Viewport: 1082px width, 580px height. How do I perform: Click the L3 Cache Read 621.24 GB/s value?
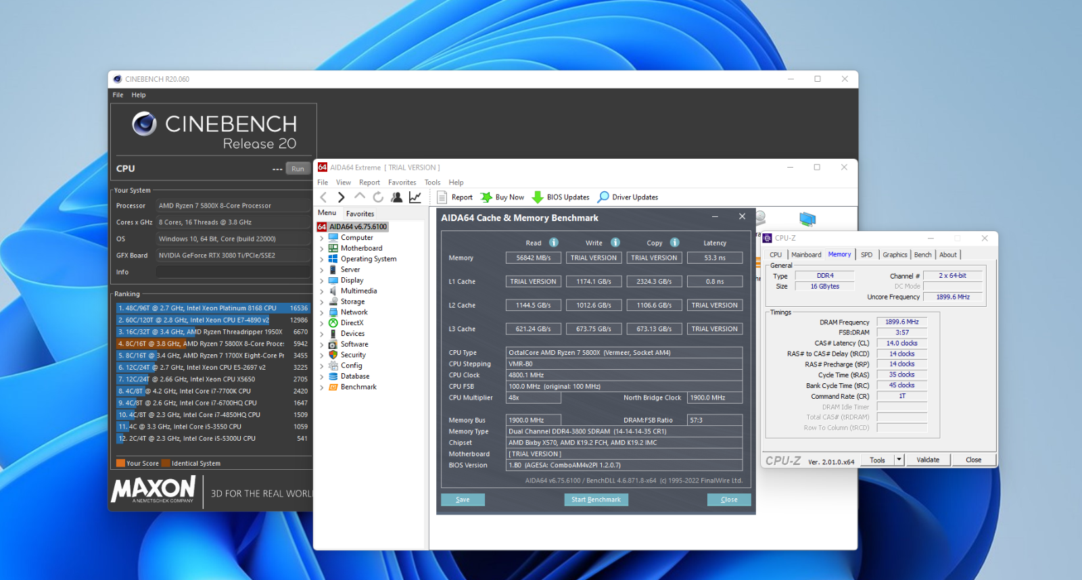[534, 329]
